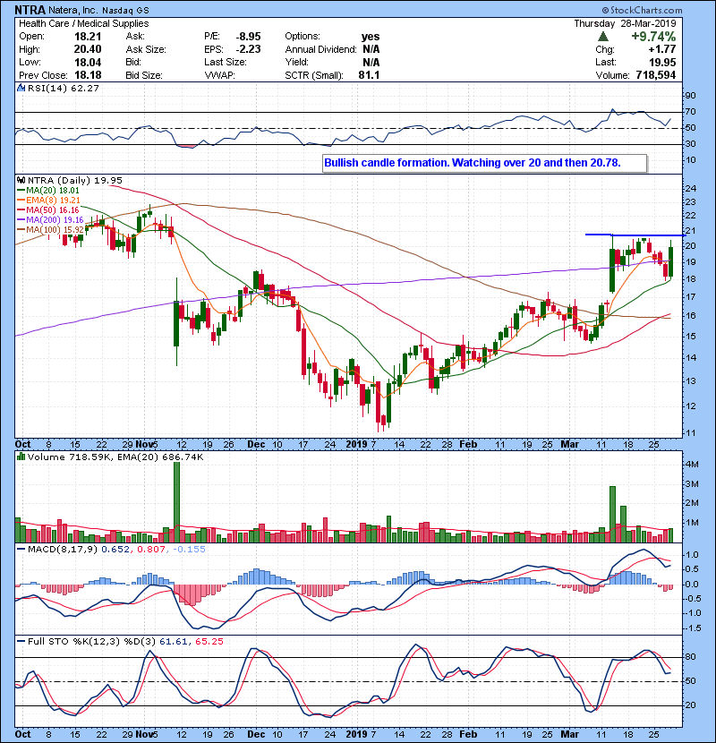The image size is (716, 743).
Task: Select the Health Care / Medical Supplies sector text
Action: coord(84,23)
